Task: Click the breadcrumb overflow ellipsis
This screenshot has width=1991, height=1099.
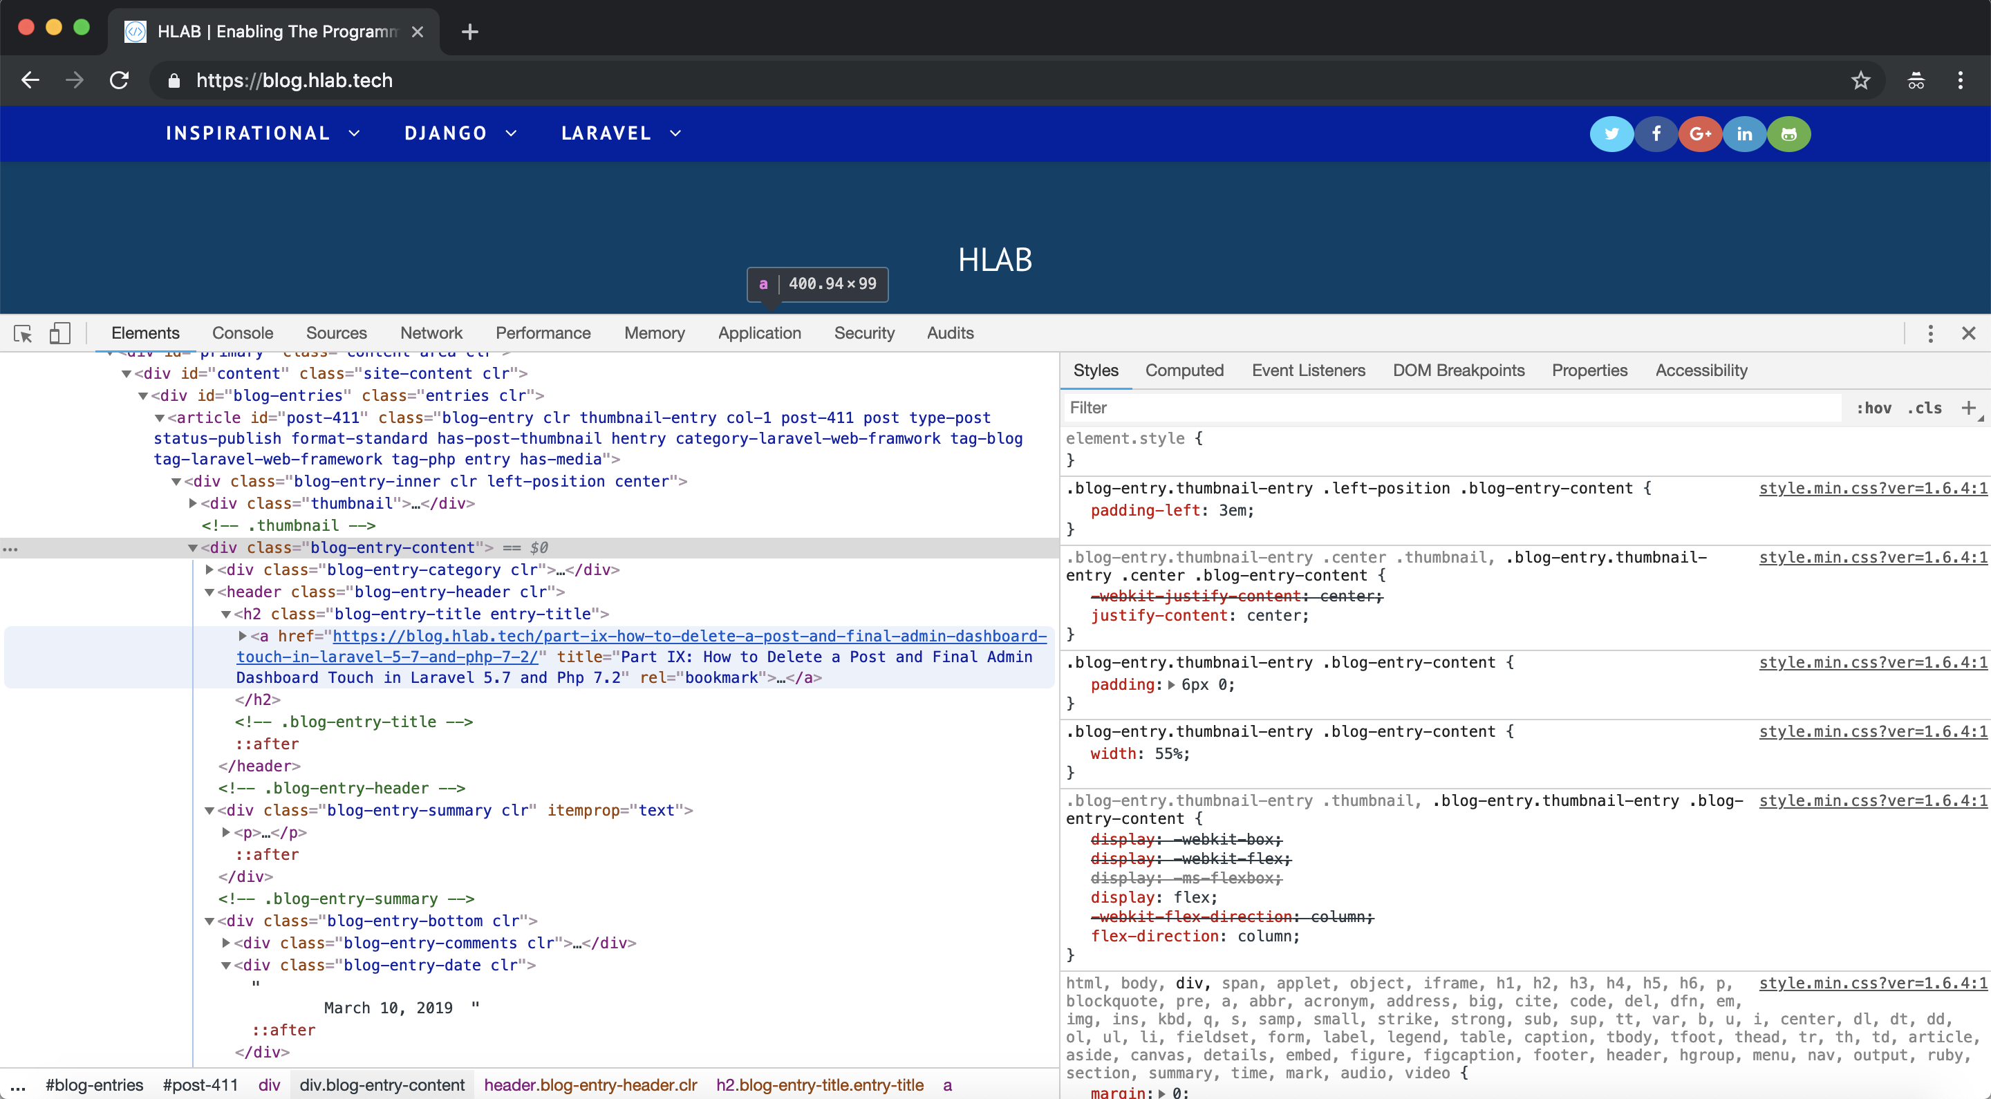Action: click(17, 1085)
